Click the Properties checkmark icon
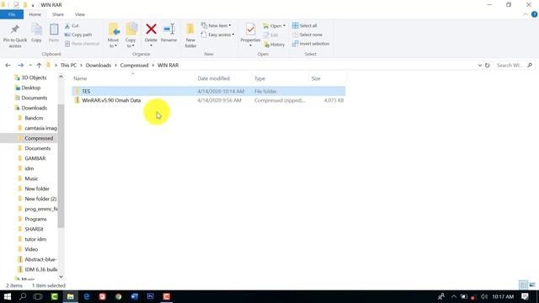The width and height of the screenshot is (539, 303). (x=250, y=29)
